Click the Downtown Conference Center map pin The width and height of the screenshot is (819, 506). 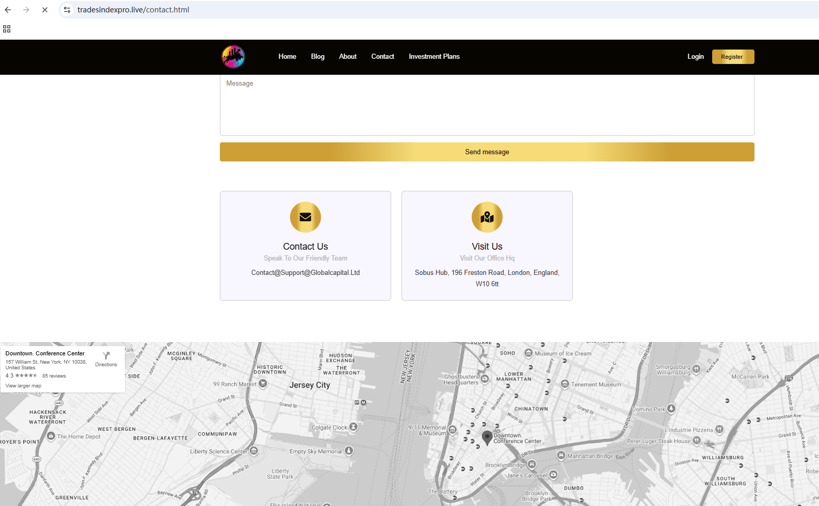click(487, 438)
